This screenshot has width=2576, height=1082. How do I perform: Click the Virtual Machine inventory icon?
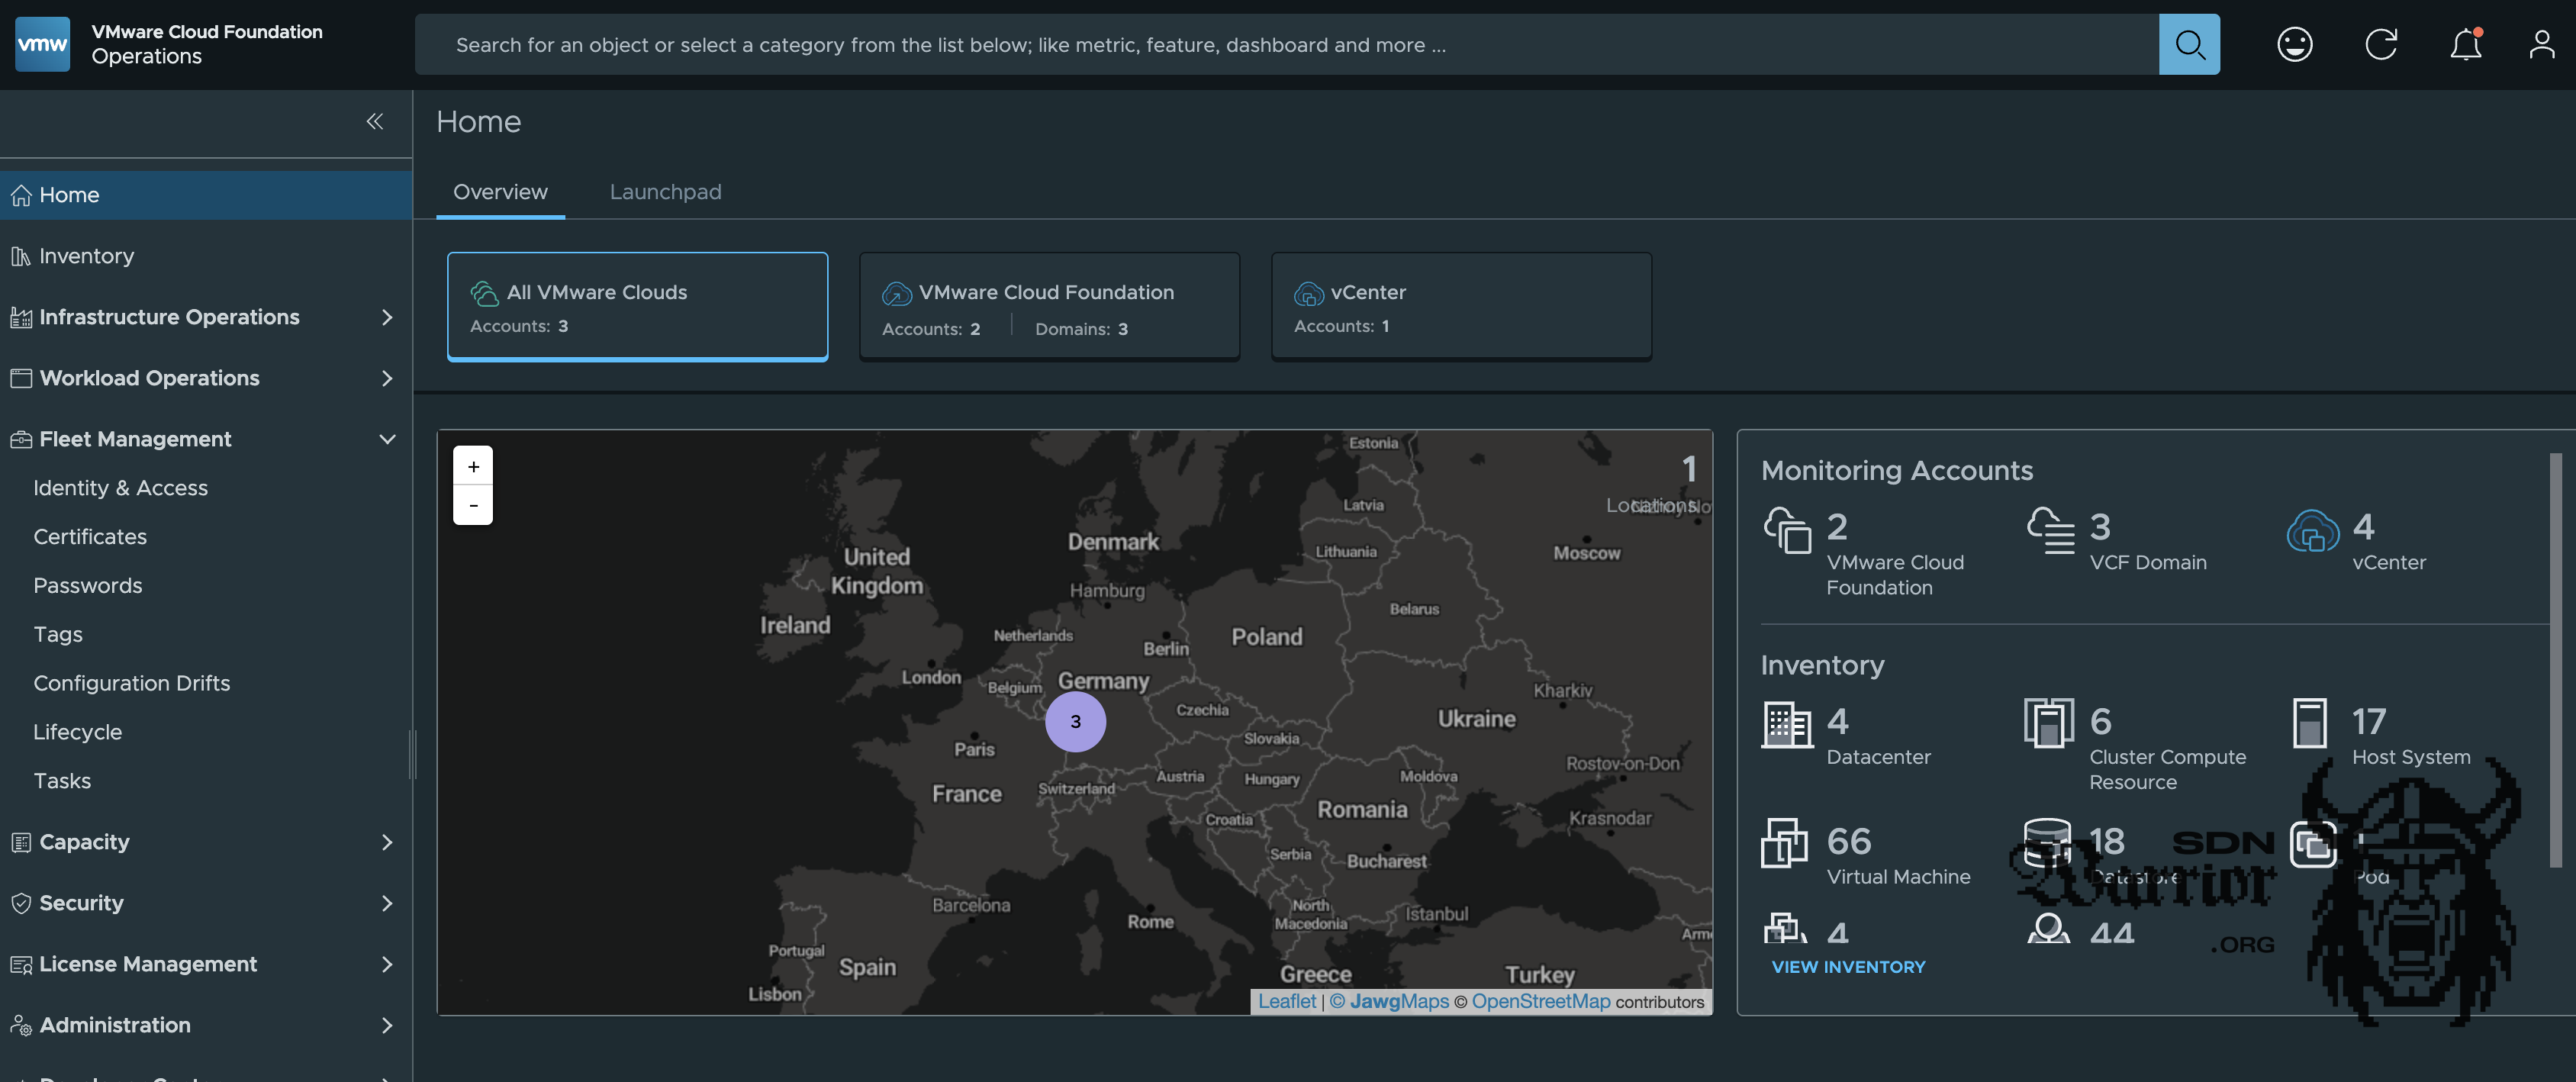(1784, 843)
